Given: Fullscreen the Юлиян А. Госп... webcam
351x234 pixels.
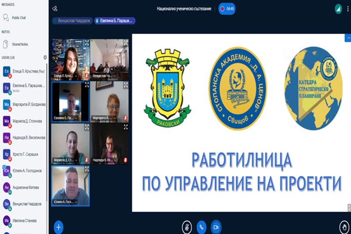Looking at the screenshot, I should [86, 169].
